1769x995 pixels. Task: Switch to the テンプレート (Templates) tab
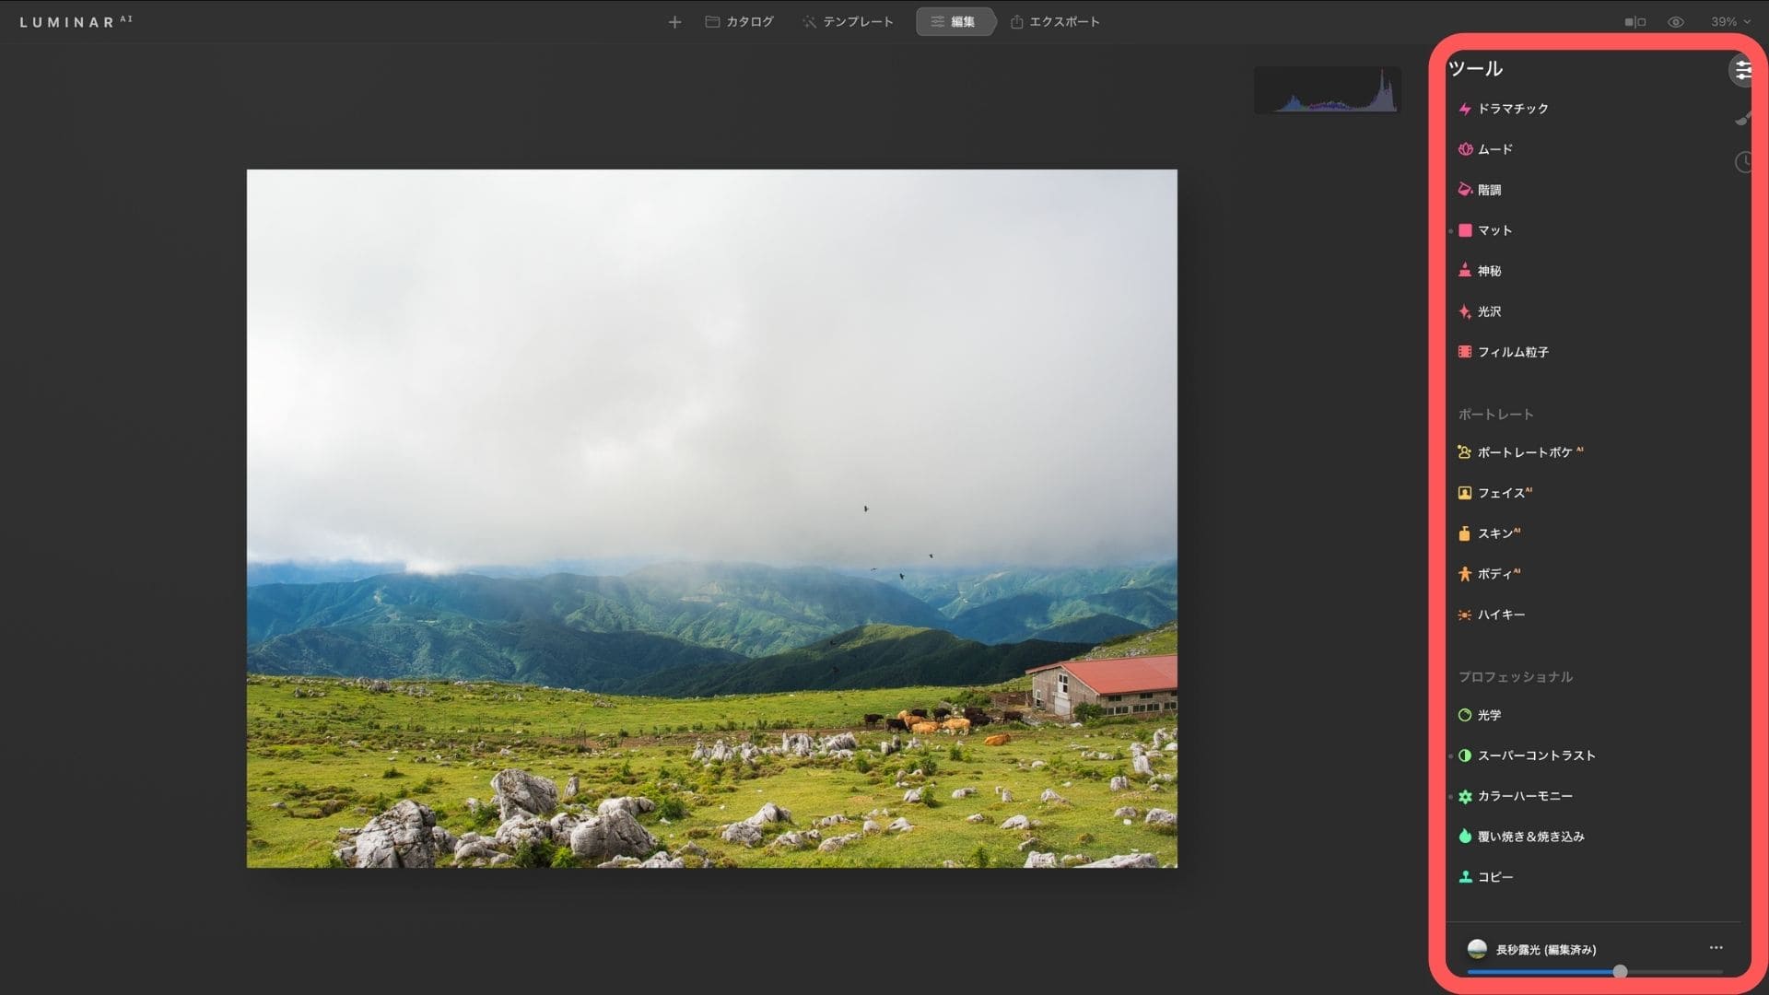point(848,22)
